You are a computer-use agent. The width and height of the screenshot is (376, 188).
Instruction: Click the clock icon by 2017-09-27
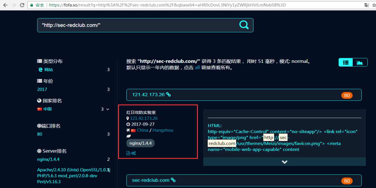coord(128,124)
